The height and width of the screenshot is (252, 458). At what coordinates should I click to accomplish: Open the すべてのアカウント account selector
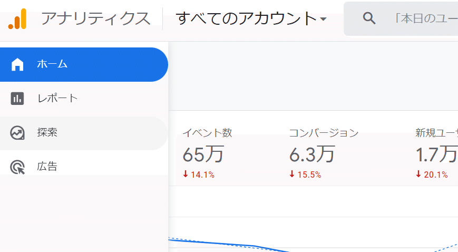[x=246, y=19]
